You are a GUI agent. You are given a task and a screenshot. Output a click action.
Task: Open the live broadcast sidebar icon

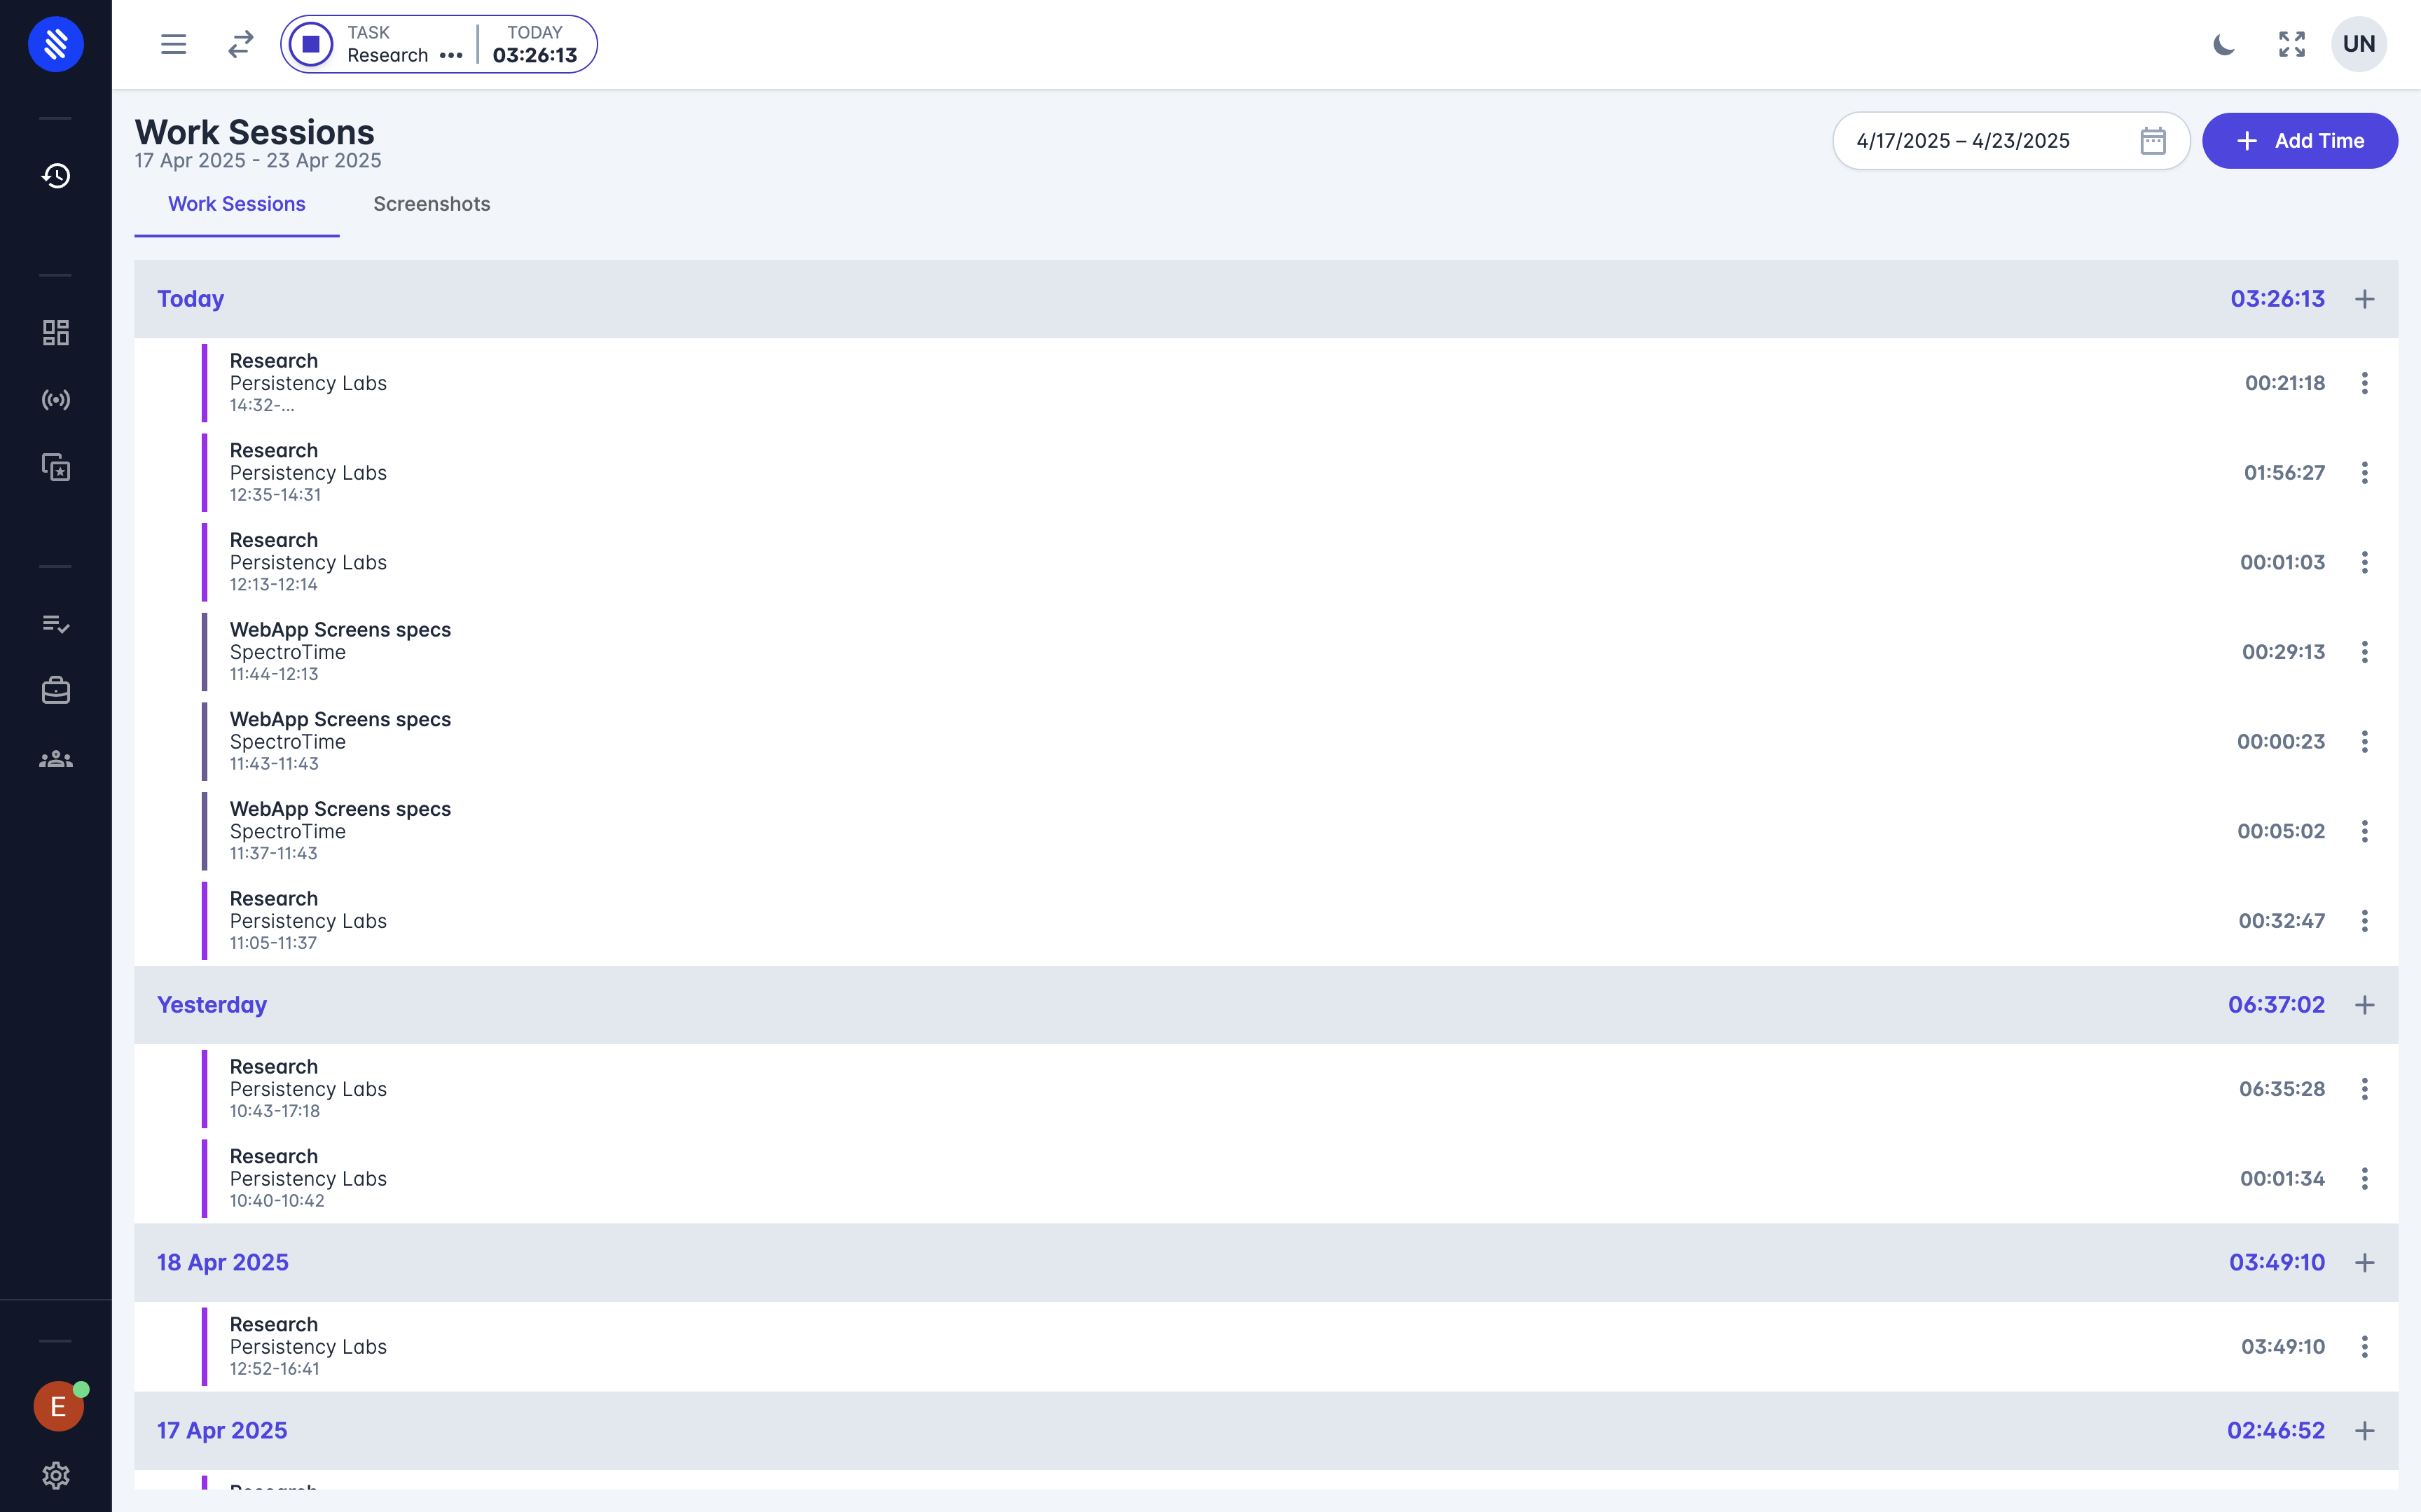pos(56,400)
